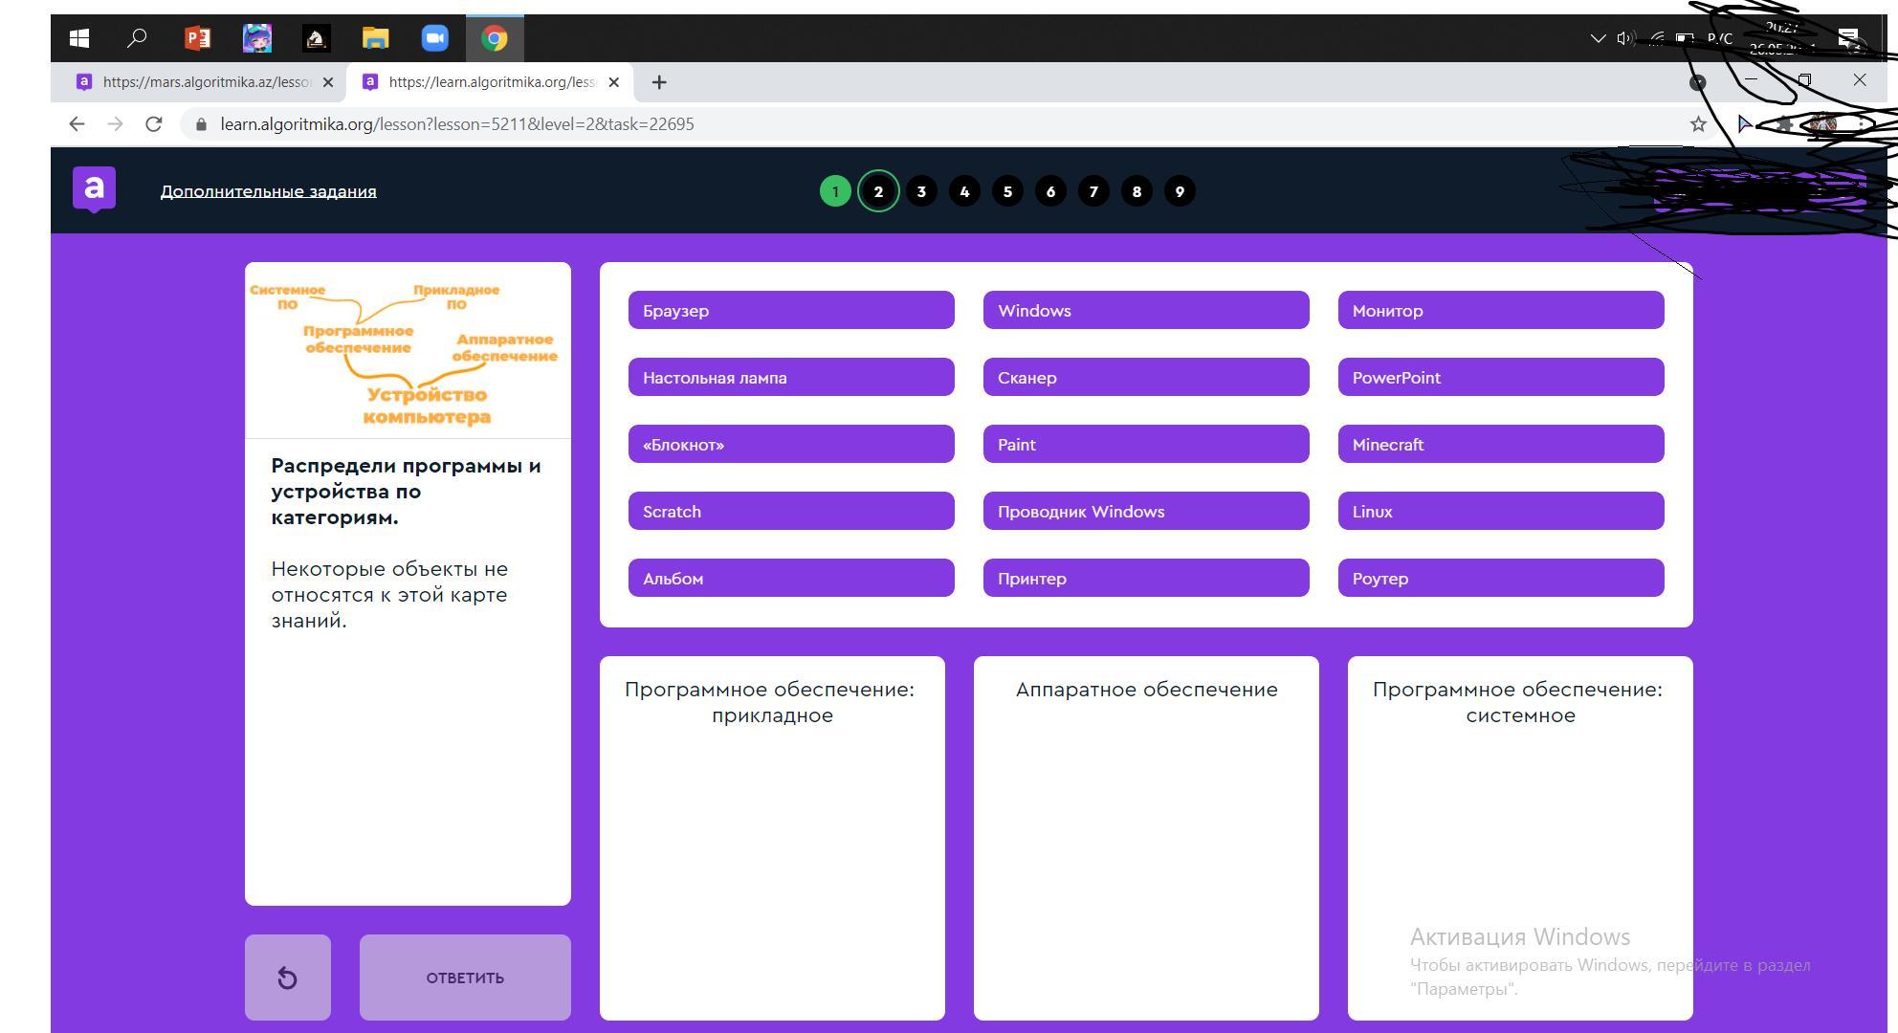Click the Algoritmika logo
This screenshot has height=1033, width=1898.
94,189
